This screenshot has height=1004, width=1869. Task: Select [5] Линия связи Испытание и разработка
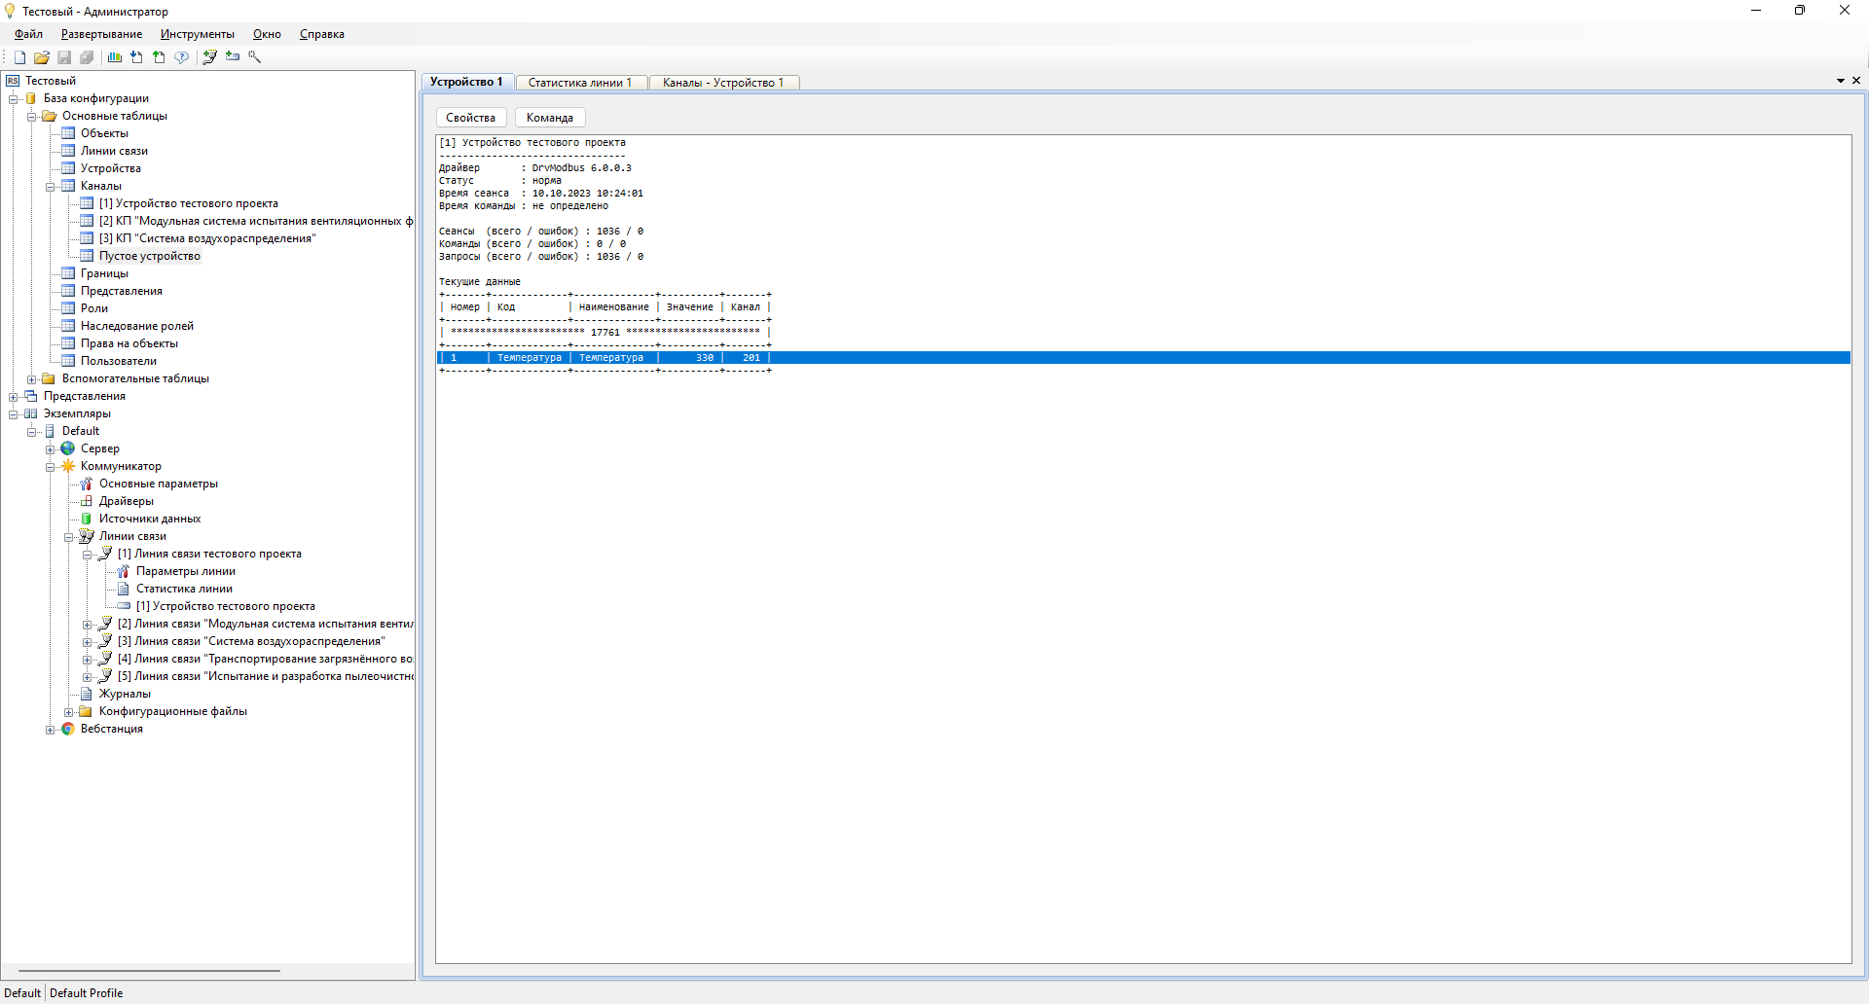[x=265, y=676]
